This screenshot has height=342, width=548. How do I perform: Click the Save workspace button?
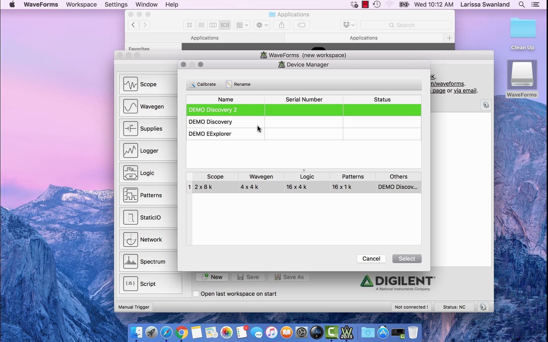point(248,277)
